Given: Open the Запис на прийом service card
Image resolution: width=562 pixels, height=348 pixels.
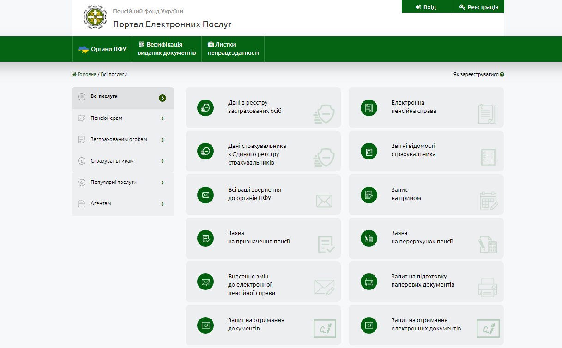Looking at the screenshot, I should click(x=426, y=195).
